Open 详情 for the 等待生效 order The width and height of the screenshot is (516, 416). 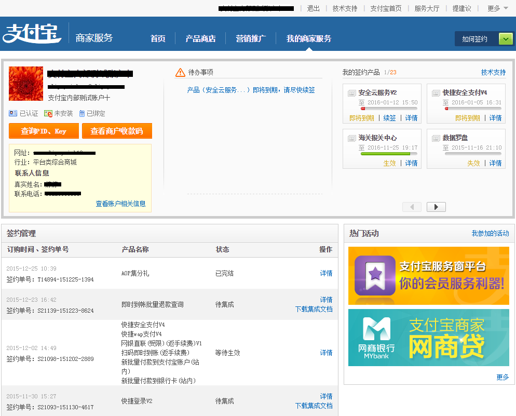[x=326, y=353]
